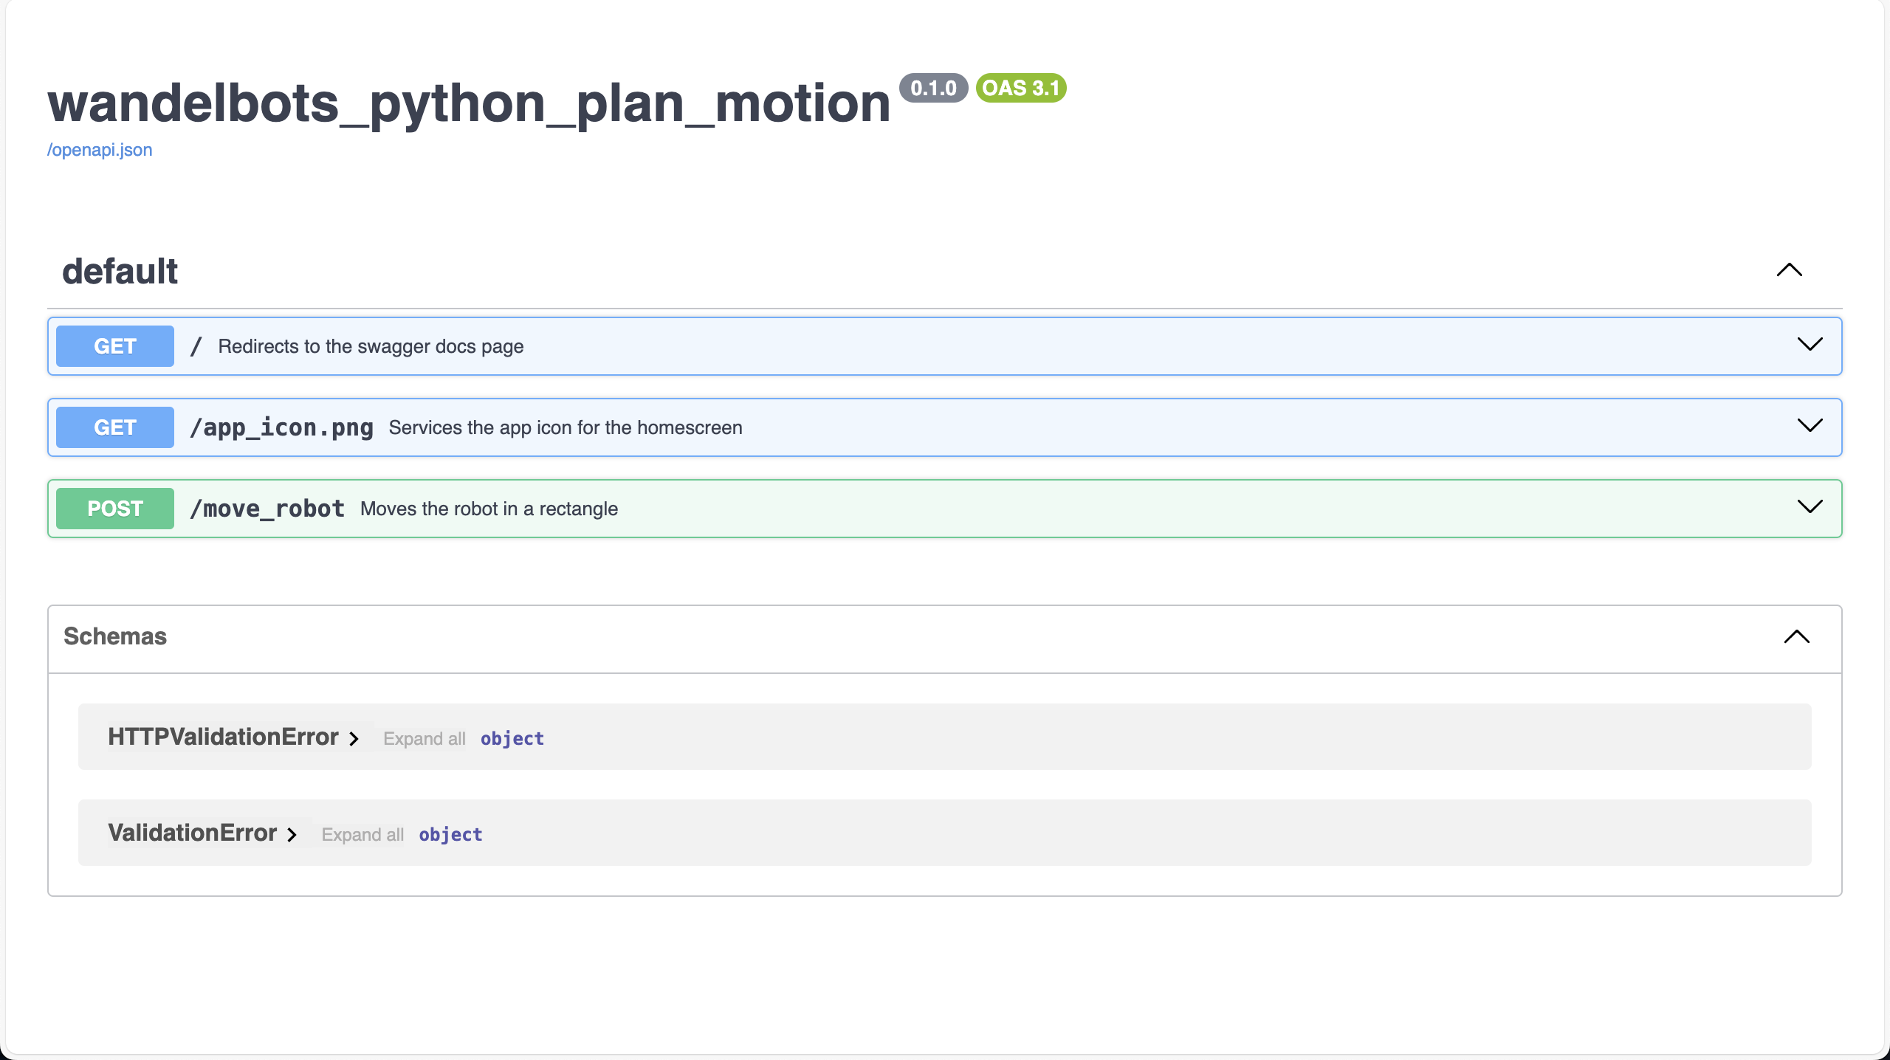The width and height of the screenshot is (1890, 1060).
Task: Collapse the default section with chevron
Action: pos(1789,270)
